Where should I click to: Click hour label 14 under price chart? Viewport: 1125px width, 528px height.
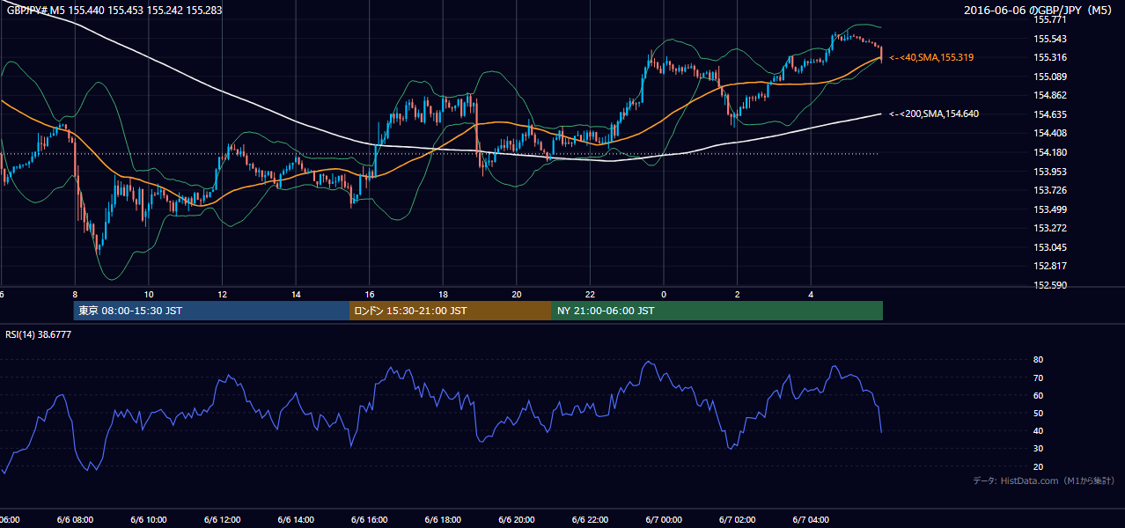pos(296,295)
